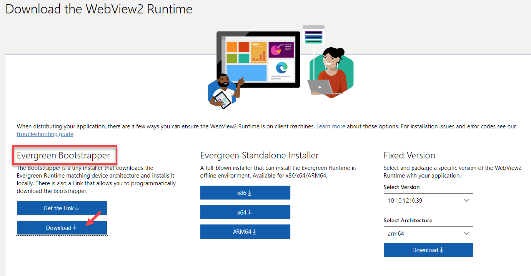Viewport: 531px width, 276px height.
Task: Open the Select Version dropdown
Action: (x=428, y=200)
